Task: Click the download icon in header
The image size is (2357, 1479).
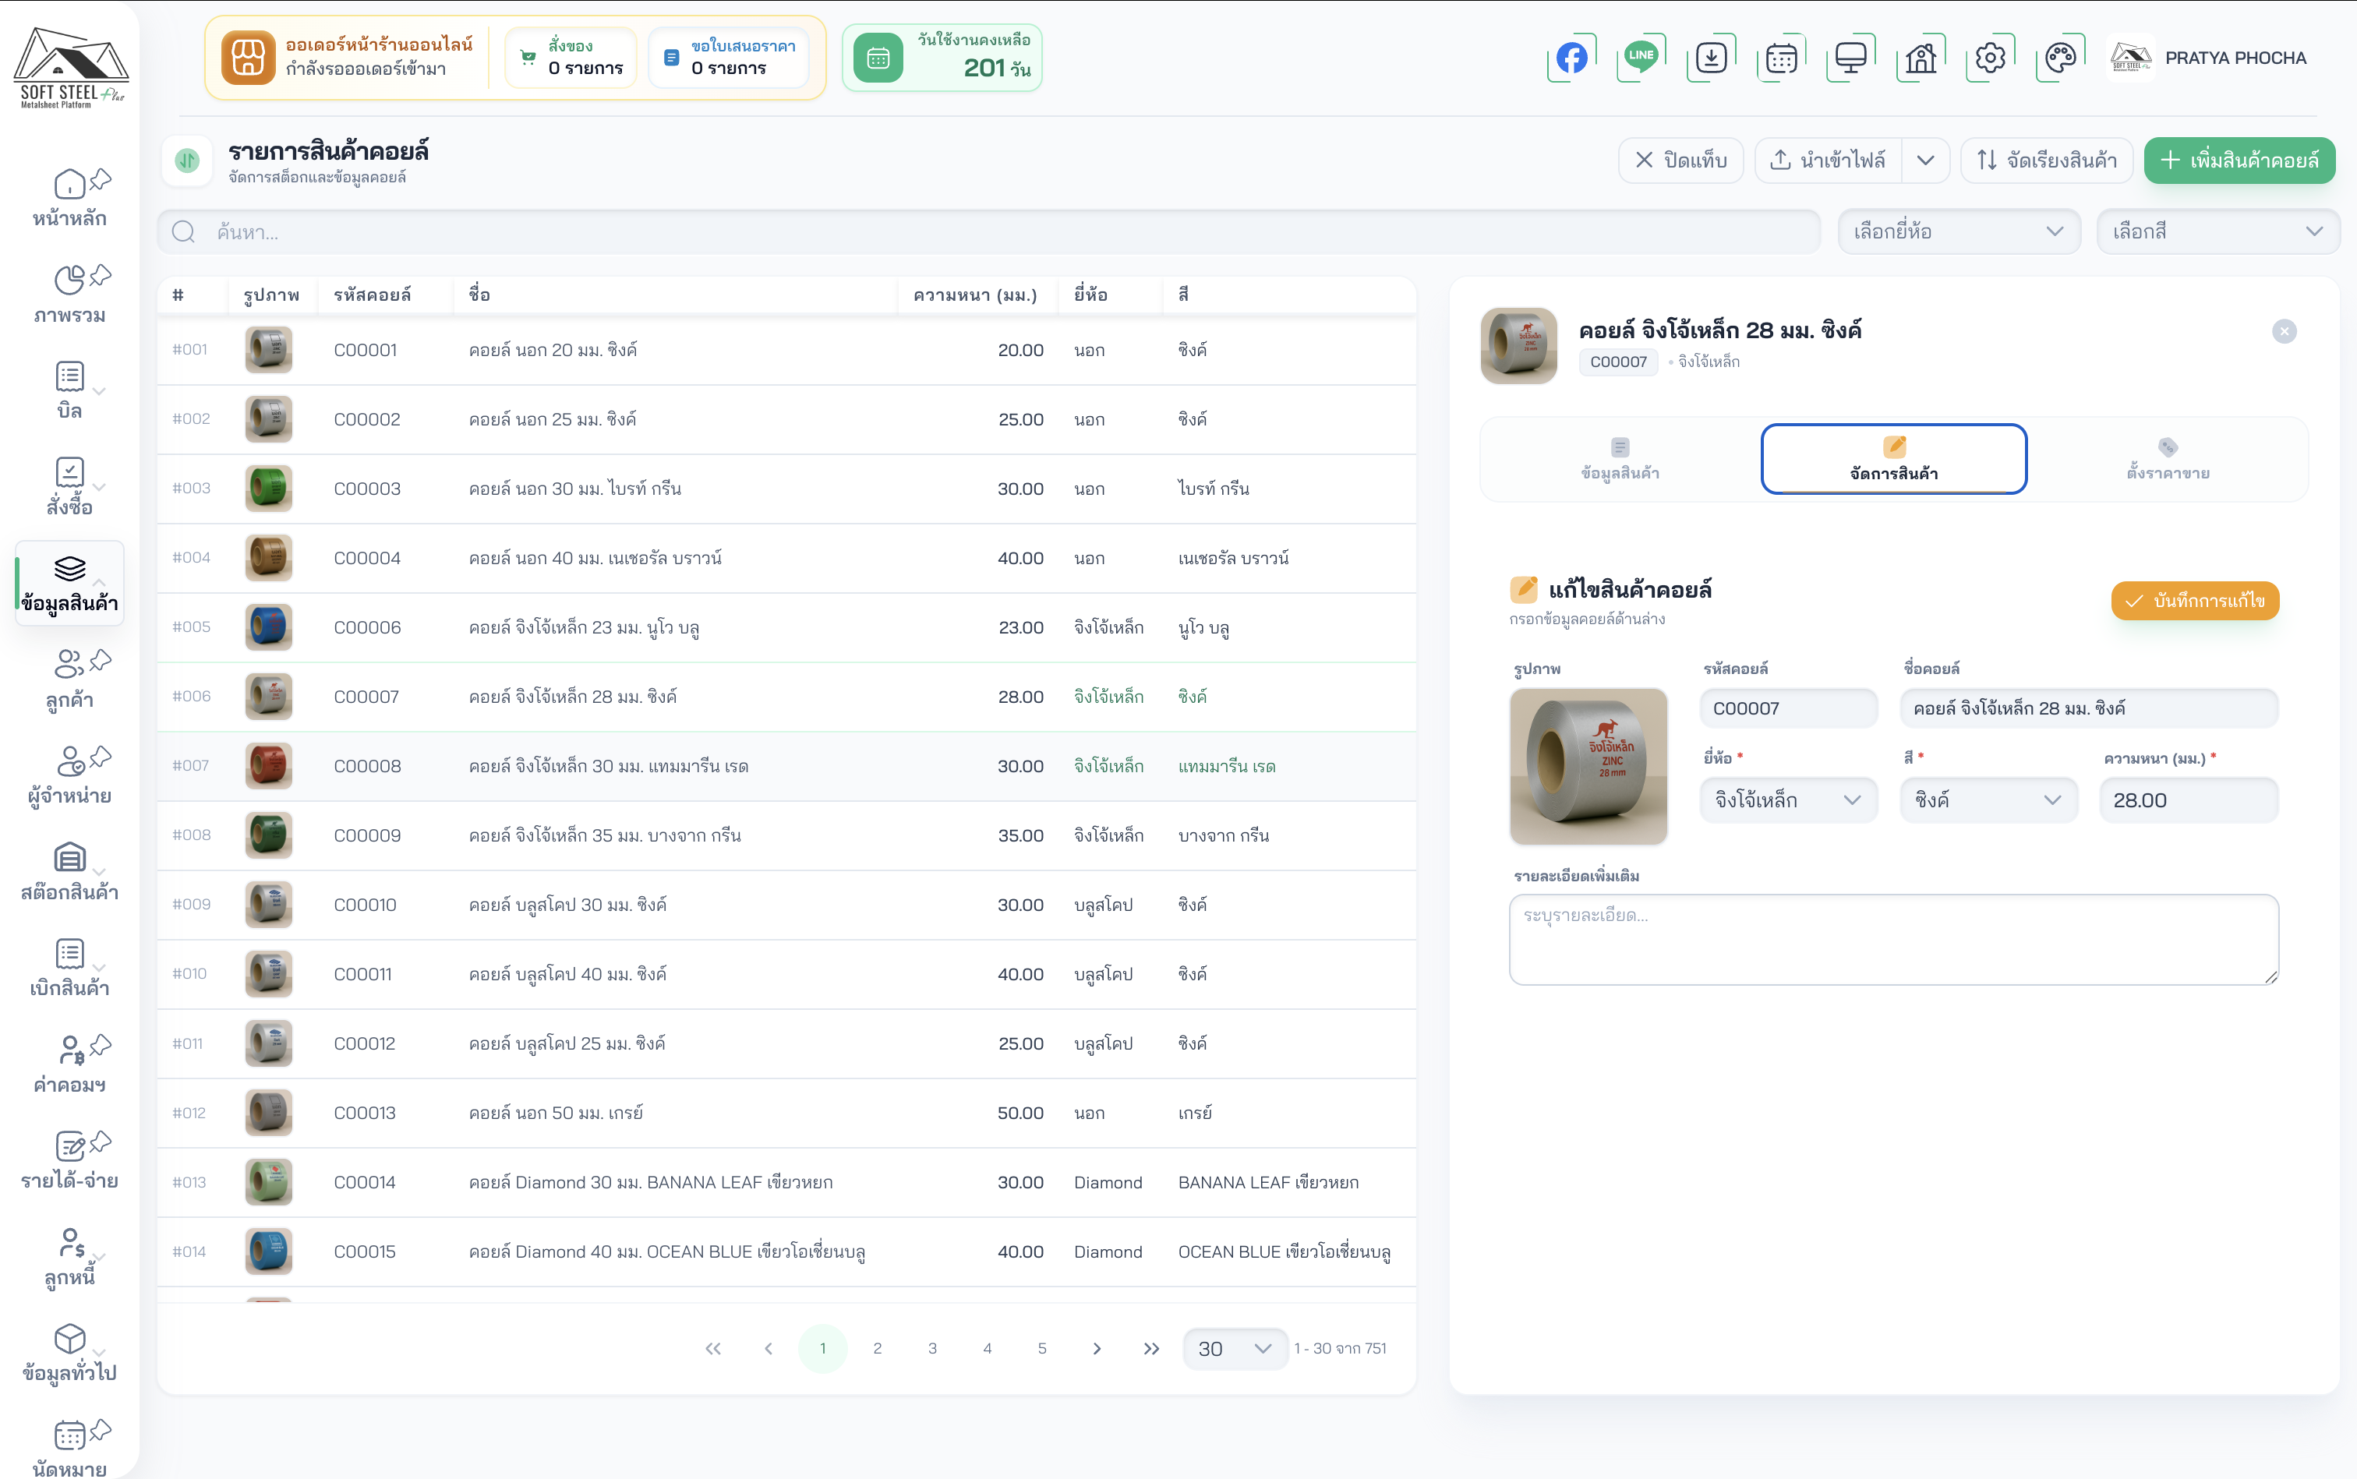Action: click(x=1710, y=58)
